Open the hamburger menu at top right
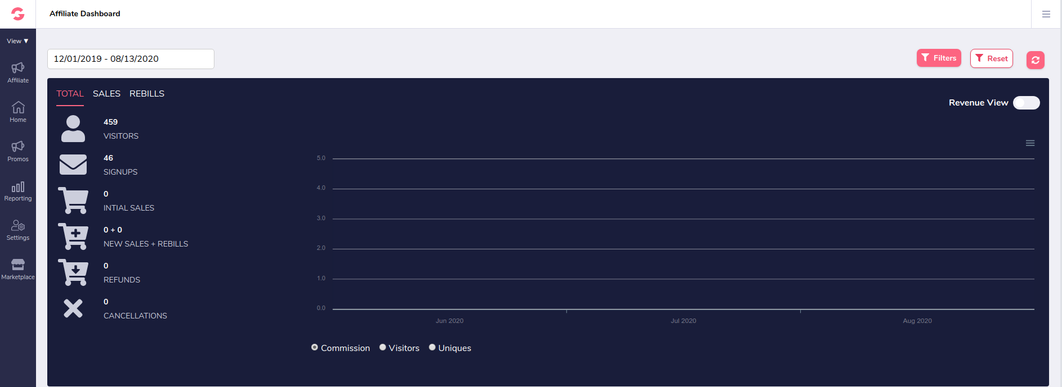 point(1046,14)
